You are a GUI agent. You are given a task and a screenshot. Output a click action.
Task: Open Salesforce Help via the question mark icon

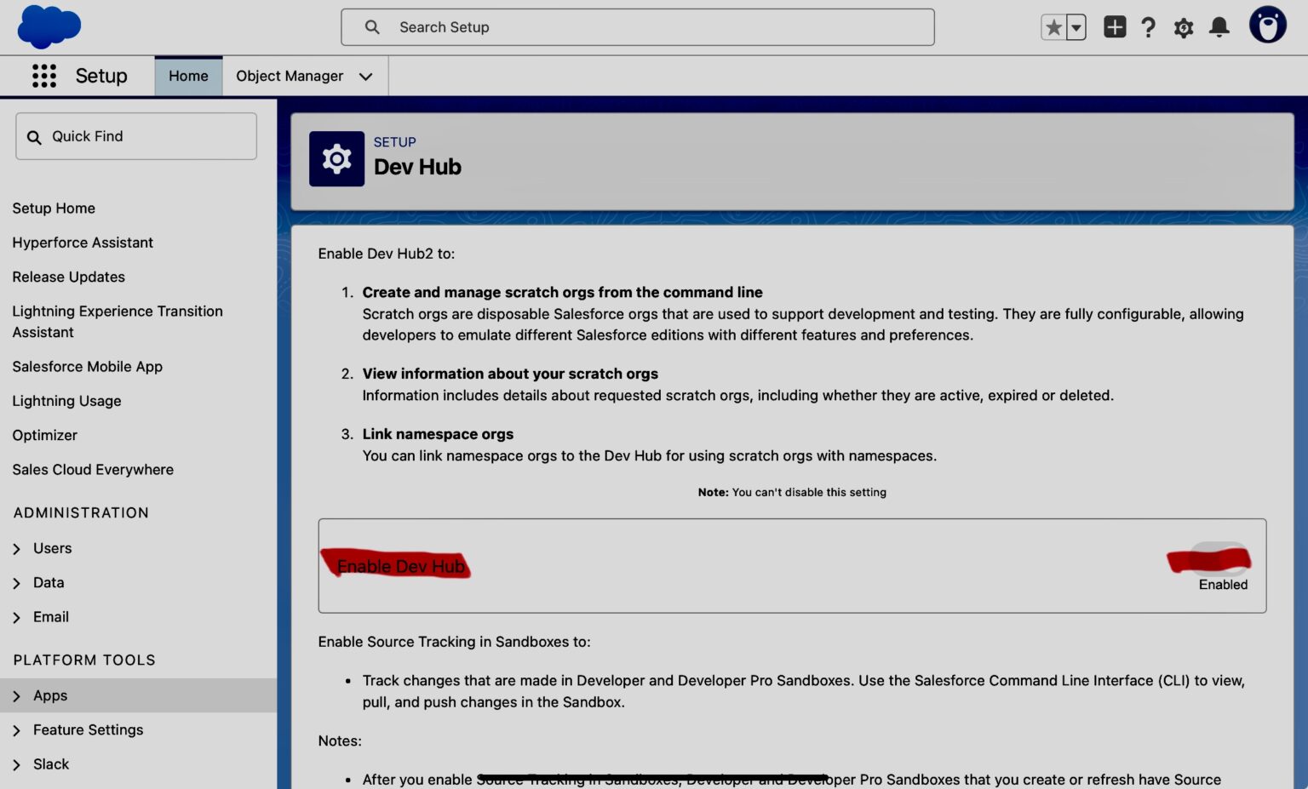point(1148,26)
